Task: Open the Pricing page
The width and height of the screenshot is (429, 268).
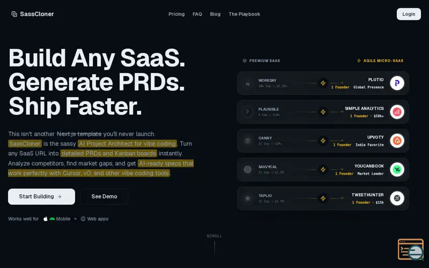Action: (176, 14)
